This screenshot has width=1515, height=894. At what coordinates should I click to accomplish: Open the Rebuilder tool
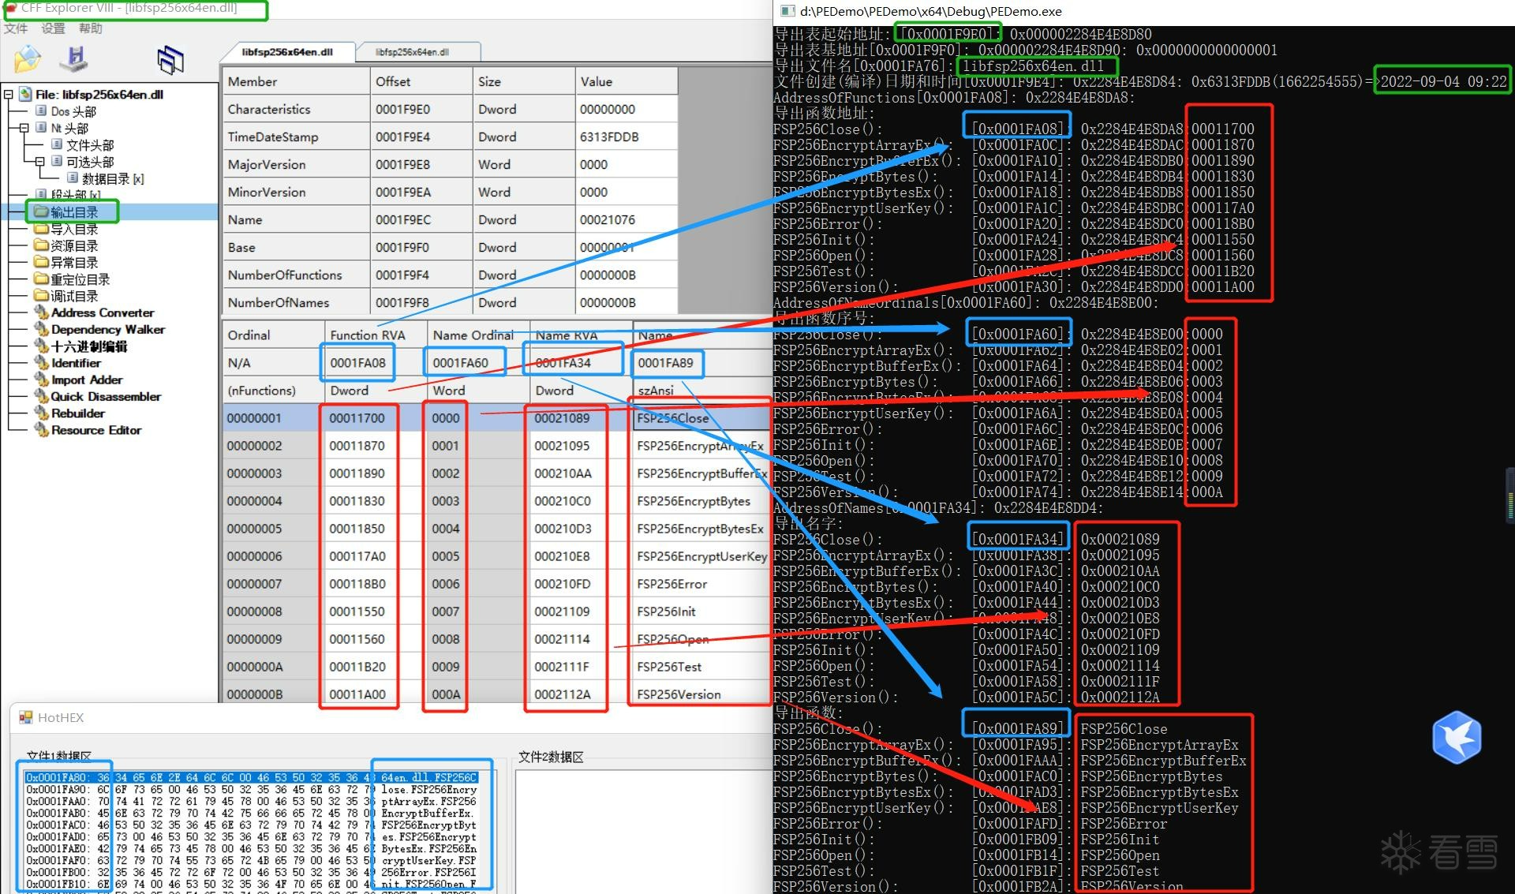[77, 413]
